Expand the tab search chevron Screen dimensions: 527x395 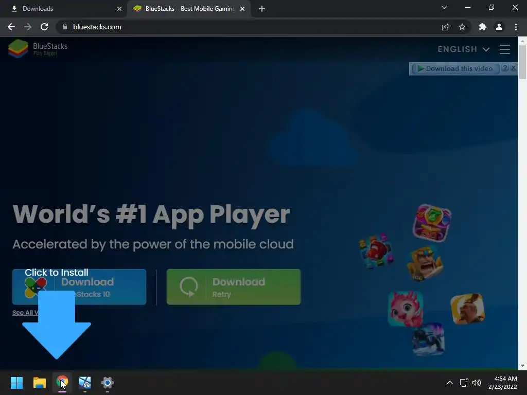(x=444, y=7)
